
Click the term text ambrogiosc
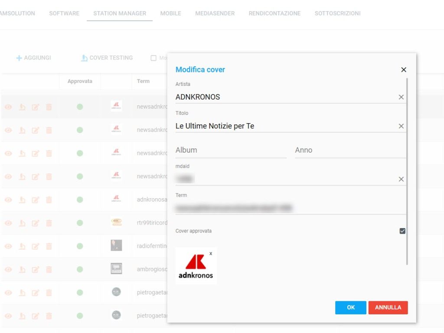tap(152, 269)
